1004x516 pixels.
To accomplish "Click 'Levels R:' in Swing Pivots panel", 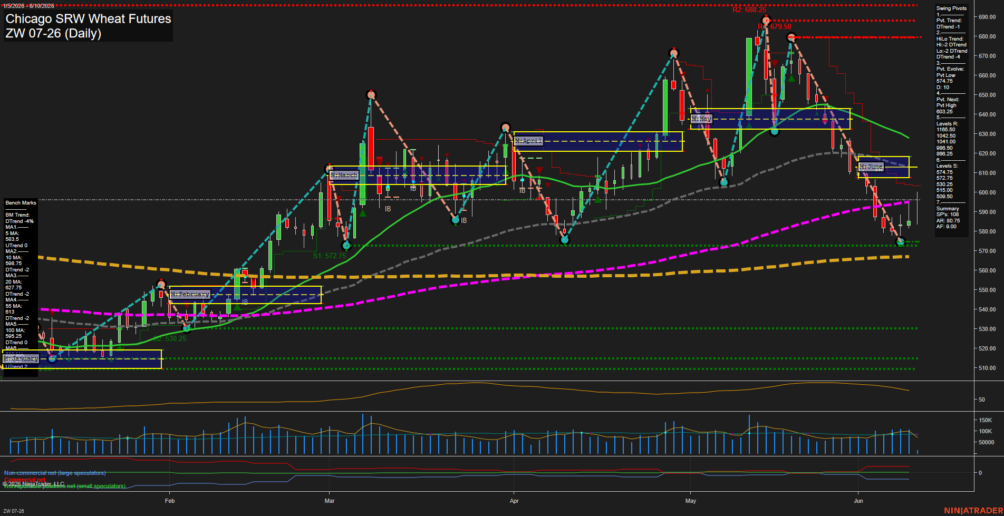I will pyautogui.click(x=947, y=124).
